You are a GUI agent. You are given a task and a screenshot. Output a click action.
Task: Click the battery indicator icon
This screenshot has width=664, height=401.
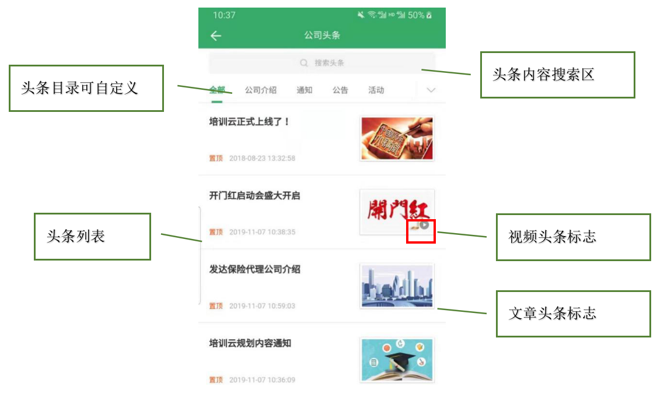pyautogui.click(x=429, y=15)
